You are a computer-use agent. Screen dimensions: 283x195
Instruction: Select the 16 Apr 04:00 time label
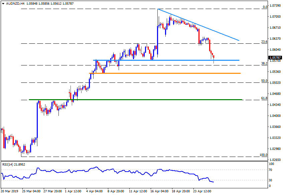(x=160, y=191)
